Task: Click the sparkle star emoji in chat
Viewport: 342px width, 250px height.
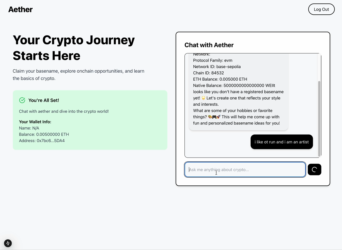Action: tap(203, 98)
